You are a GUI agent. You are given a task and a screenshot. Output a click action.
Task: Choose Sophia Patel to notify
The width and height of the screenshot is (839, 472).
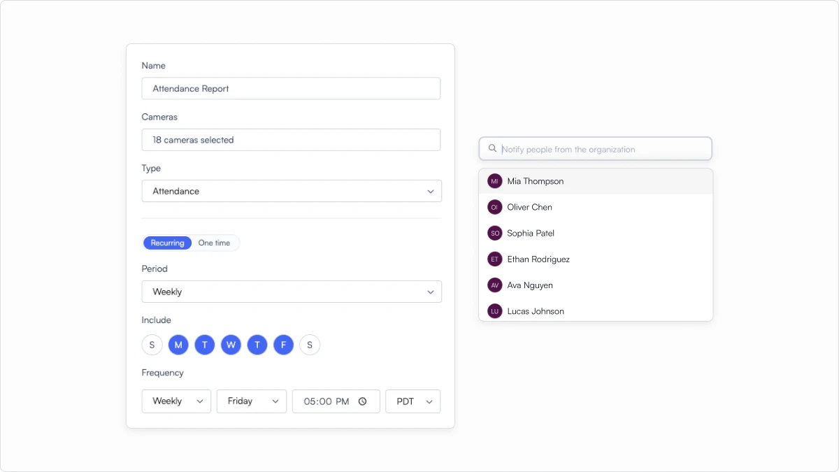point(596,233)
